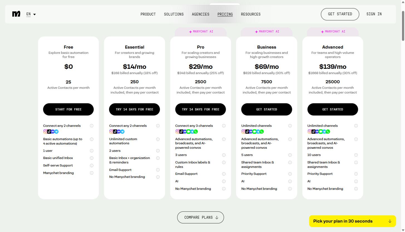This screenshot has height=232, width=405.
Task: Show info for Essential plan Email Support
Action: point(158,170)
